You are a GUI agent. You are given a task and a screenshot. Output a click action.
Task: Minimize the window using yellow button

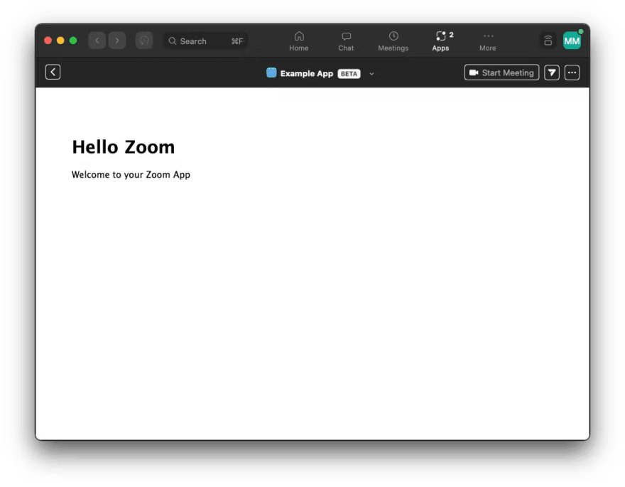coord(60,41)
